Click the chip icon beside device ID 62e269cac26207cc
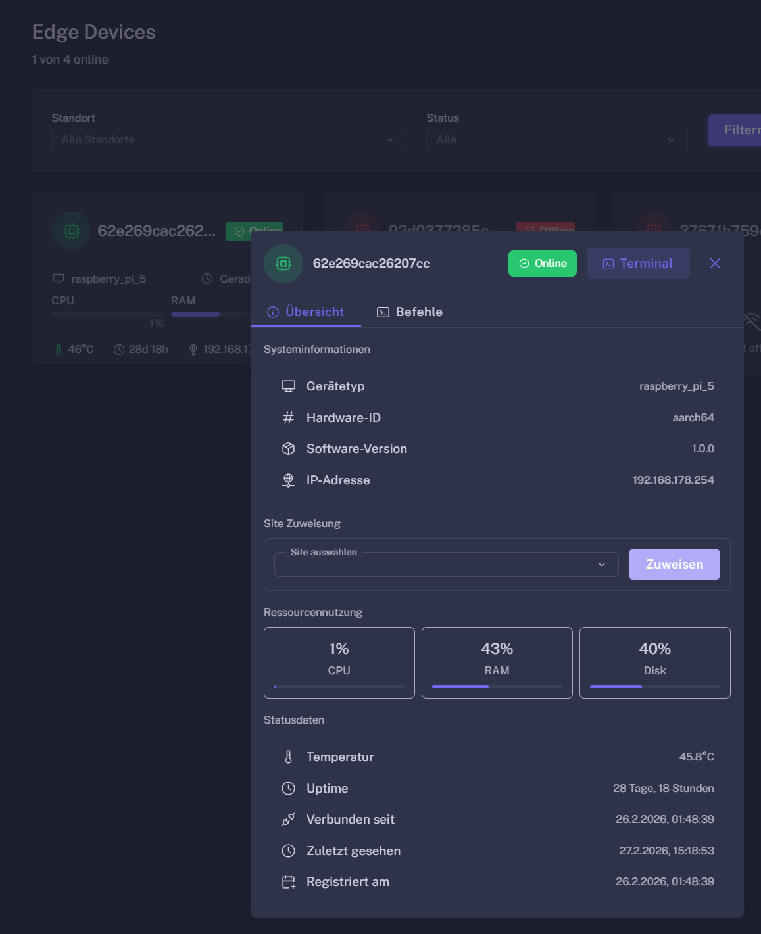Image resolution: width=761 pixels, height=934 pixels. [x=283, y=264]
